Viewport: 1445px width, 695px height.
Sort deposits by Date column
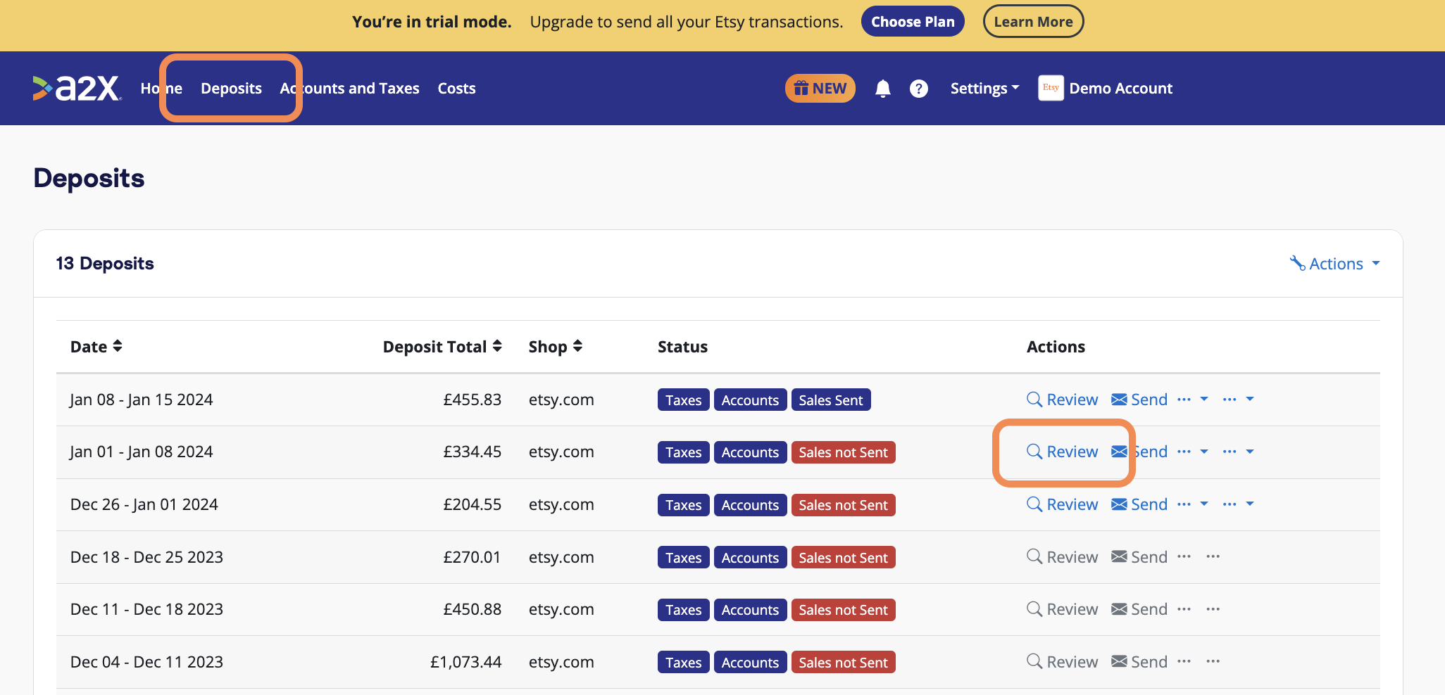coord(96,347)
